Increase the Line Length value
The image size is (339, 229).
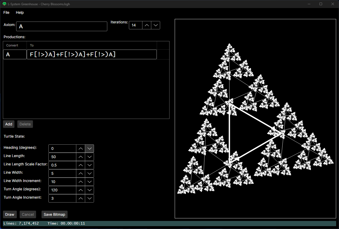[81, 157]
